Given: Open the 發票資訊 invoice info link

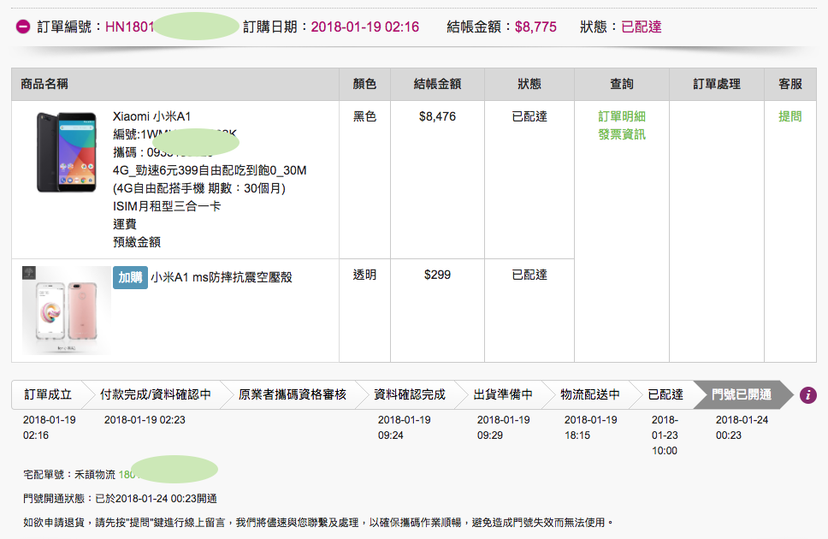Looking at the screenshot, I should point(622,134).
